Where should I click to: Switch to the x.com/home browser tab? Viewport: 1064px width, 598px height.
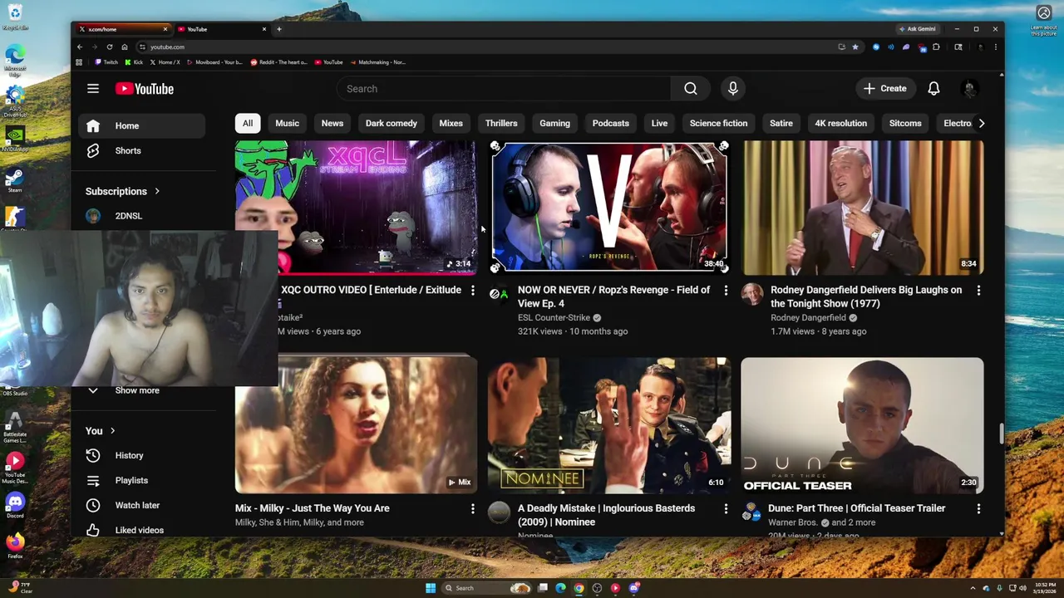(x=123, y=29)
